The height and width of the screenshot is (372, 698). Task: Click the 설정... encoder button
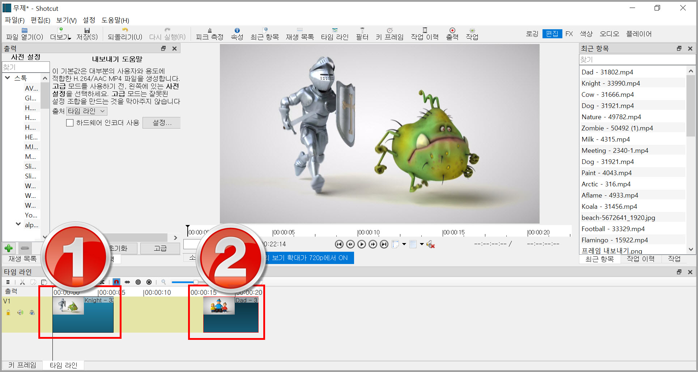(x=162, y=123)
